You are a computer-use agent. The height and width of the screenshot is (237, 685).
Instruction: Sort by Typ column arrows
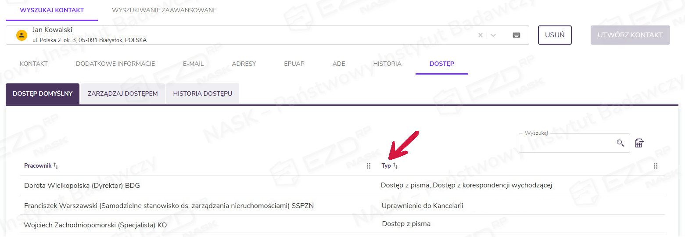click(395, 166)
